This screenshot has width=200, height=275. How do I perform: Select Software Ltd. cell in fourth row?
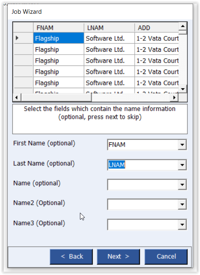click(109, 72)
